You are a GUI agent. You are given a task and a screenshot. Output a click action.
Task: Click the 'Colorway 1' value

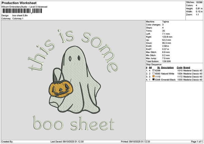[x=18, y=18]
